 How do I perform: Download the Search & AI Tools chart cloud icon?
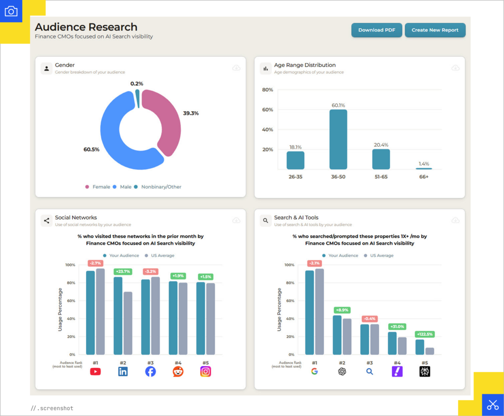coord(455,220)
